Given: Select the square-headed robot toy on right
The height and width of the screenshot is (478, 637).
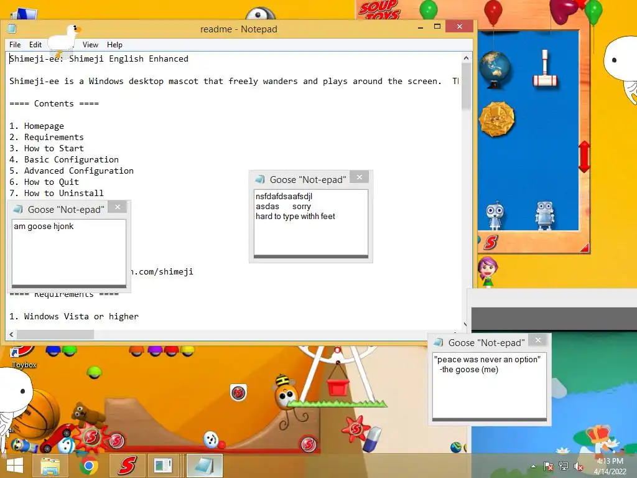Looking at the screenshot, I should [544, 215].
